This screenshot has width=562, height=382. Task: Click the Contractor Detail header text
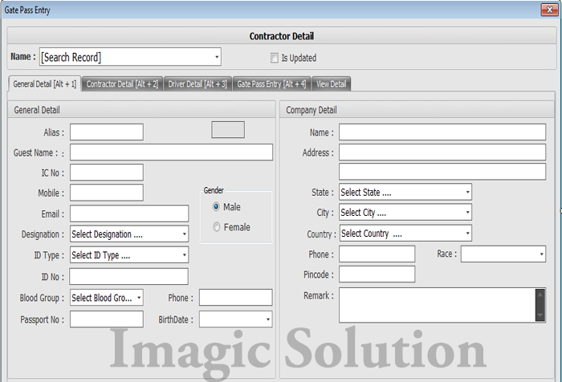(281, 36)
